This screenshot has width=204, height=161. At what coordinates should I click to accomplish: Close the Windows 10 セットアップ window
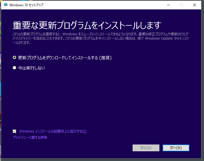[x=195, y=5]
